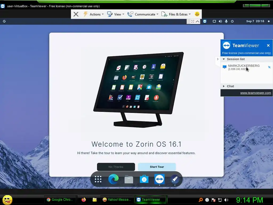The image size is (273, 205).
Task: Open the Actions menu in the TeamViewer toolbar
Action: (93, 14)
